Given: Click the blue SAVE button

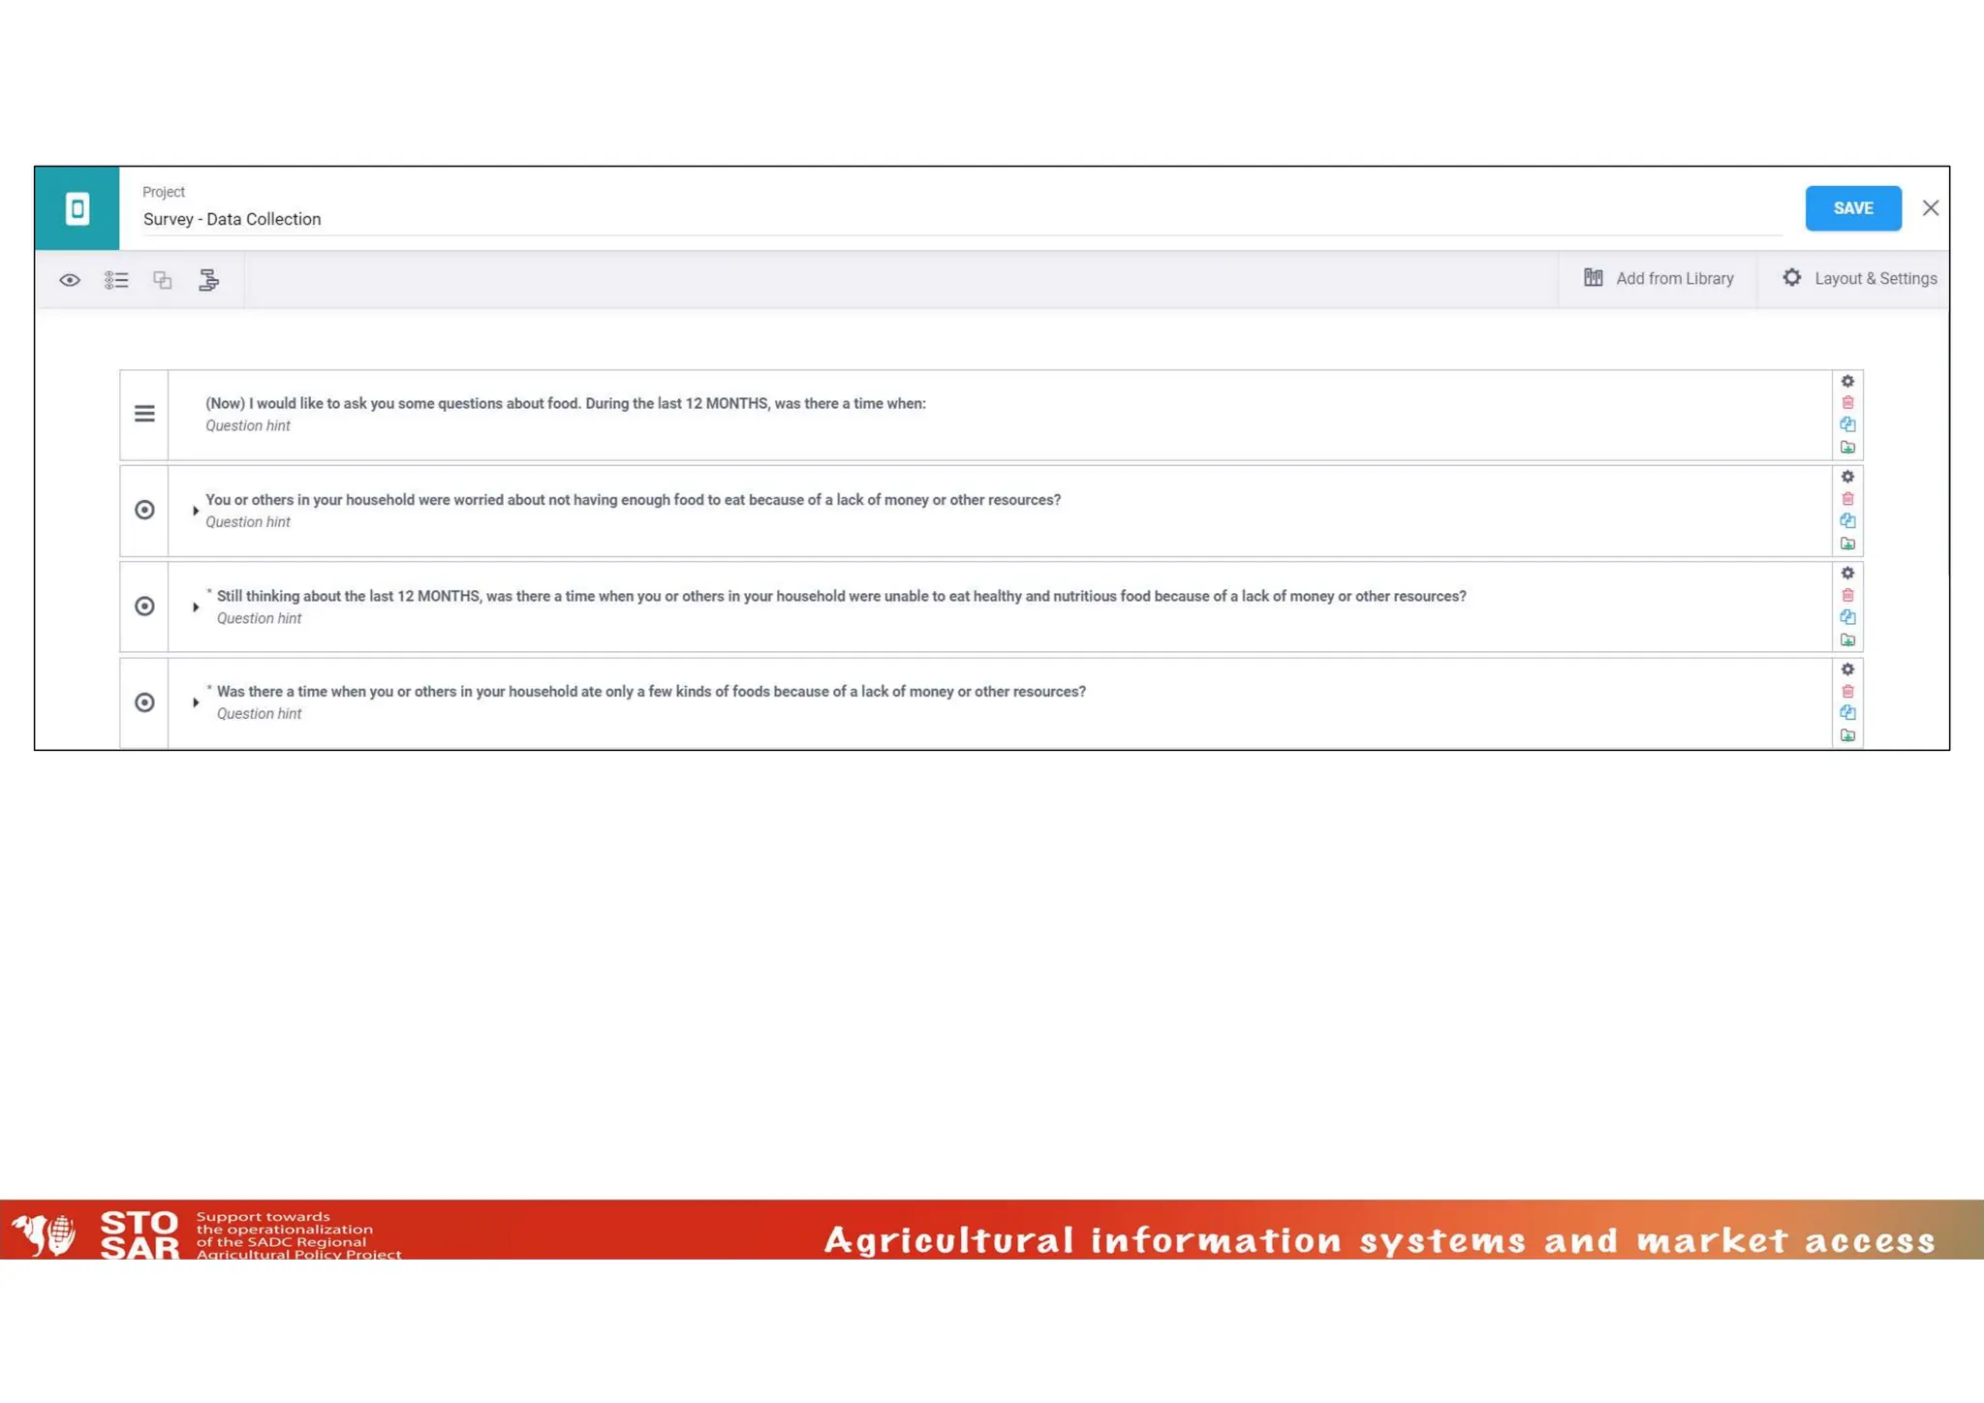Looking at the screenshot, I should [x=1852, y=208].
